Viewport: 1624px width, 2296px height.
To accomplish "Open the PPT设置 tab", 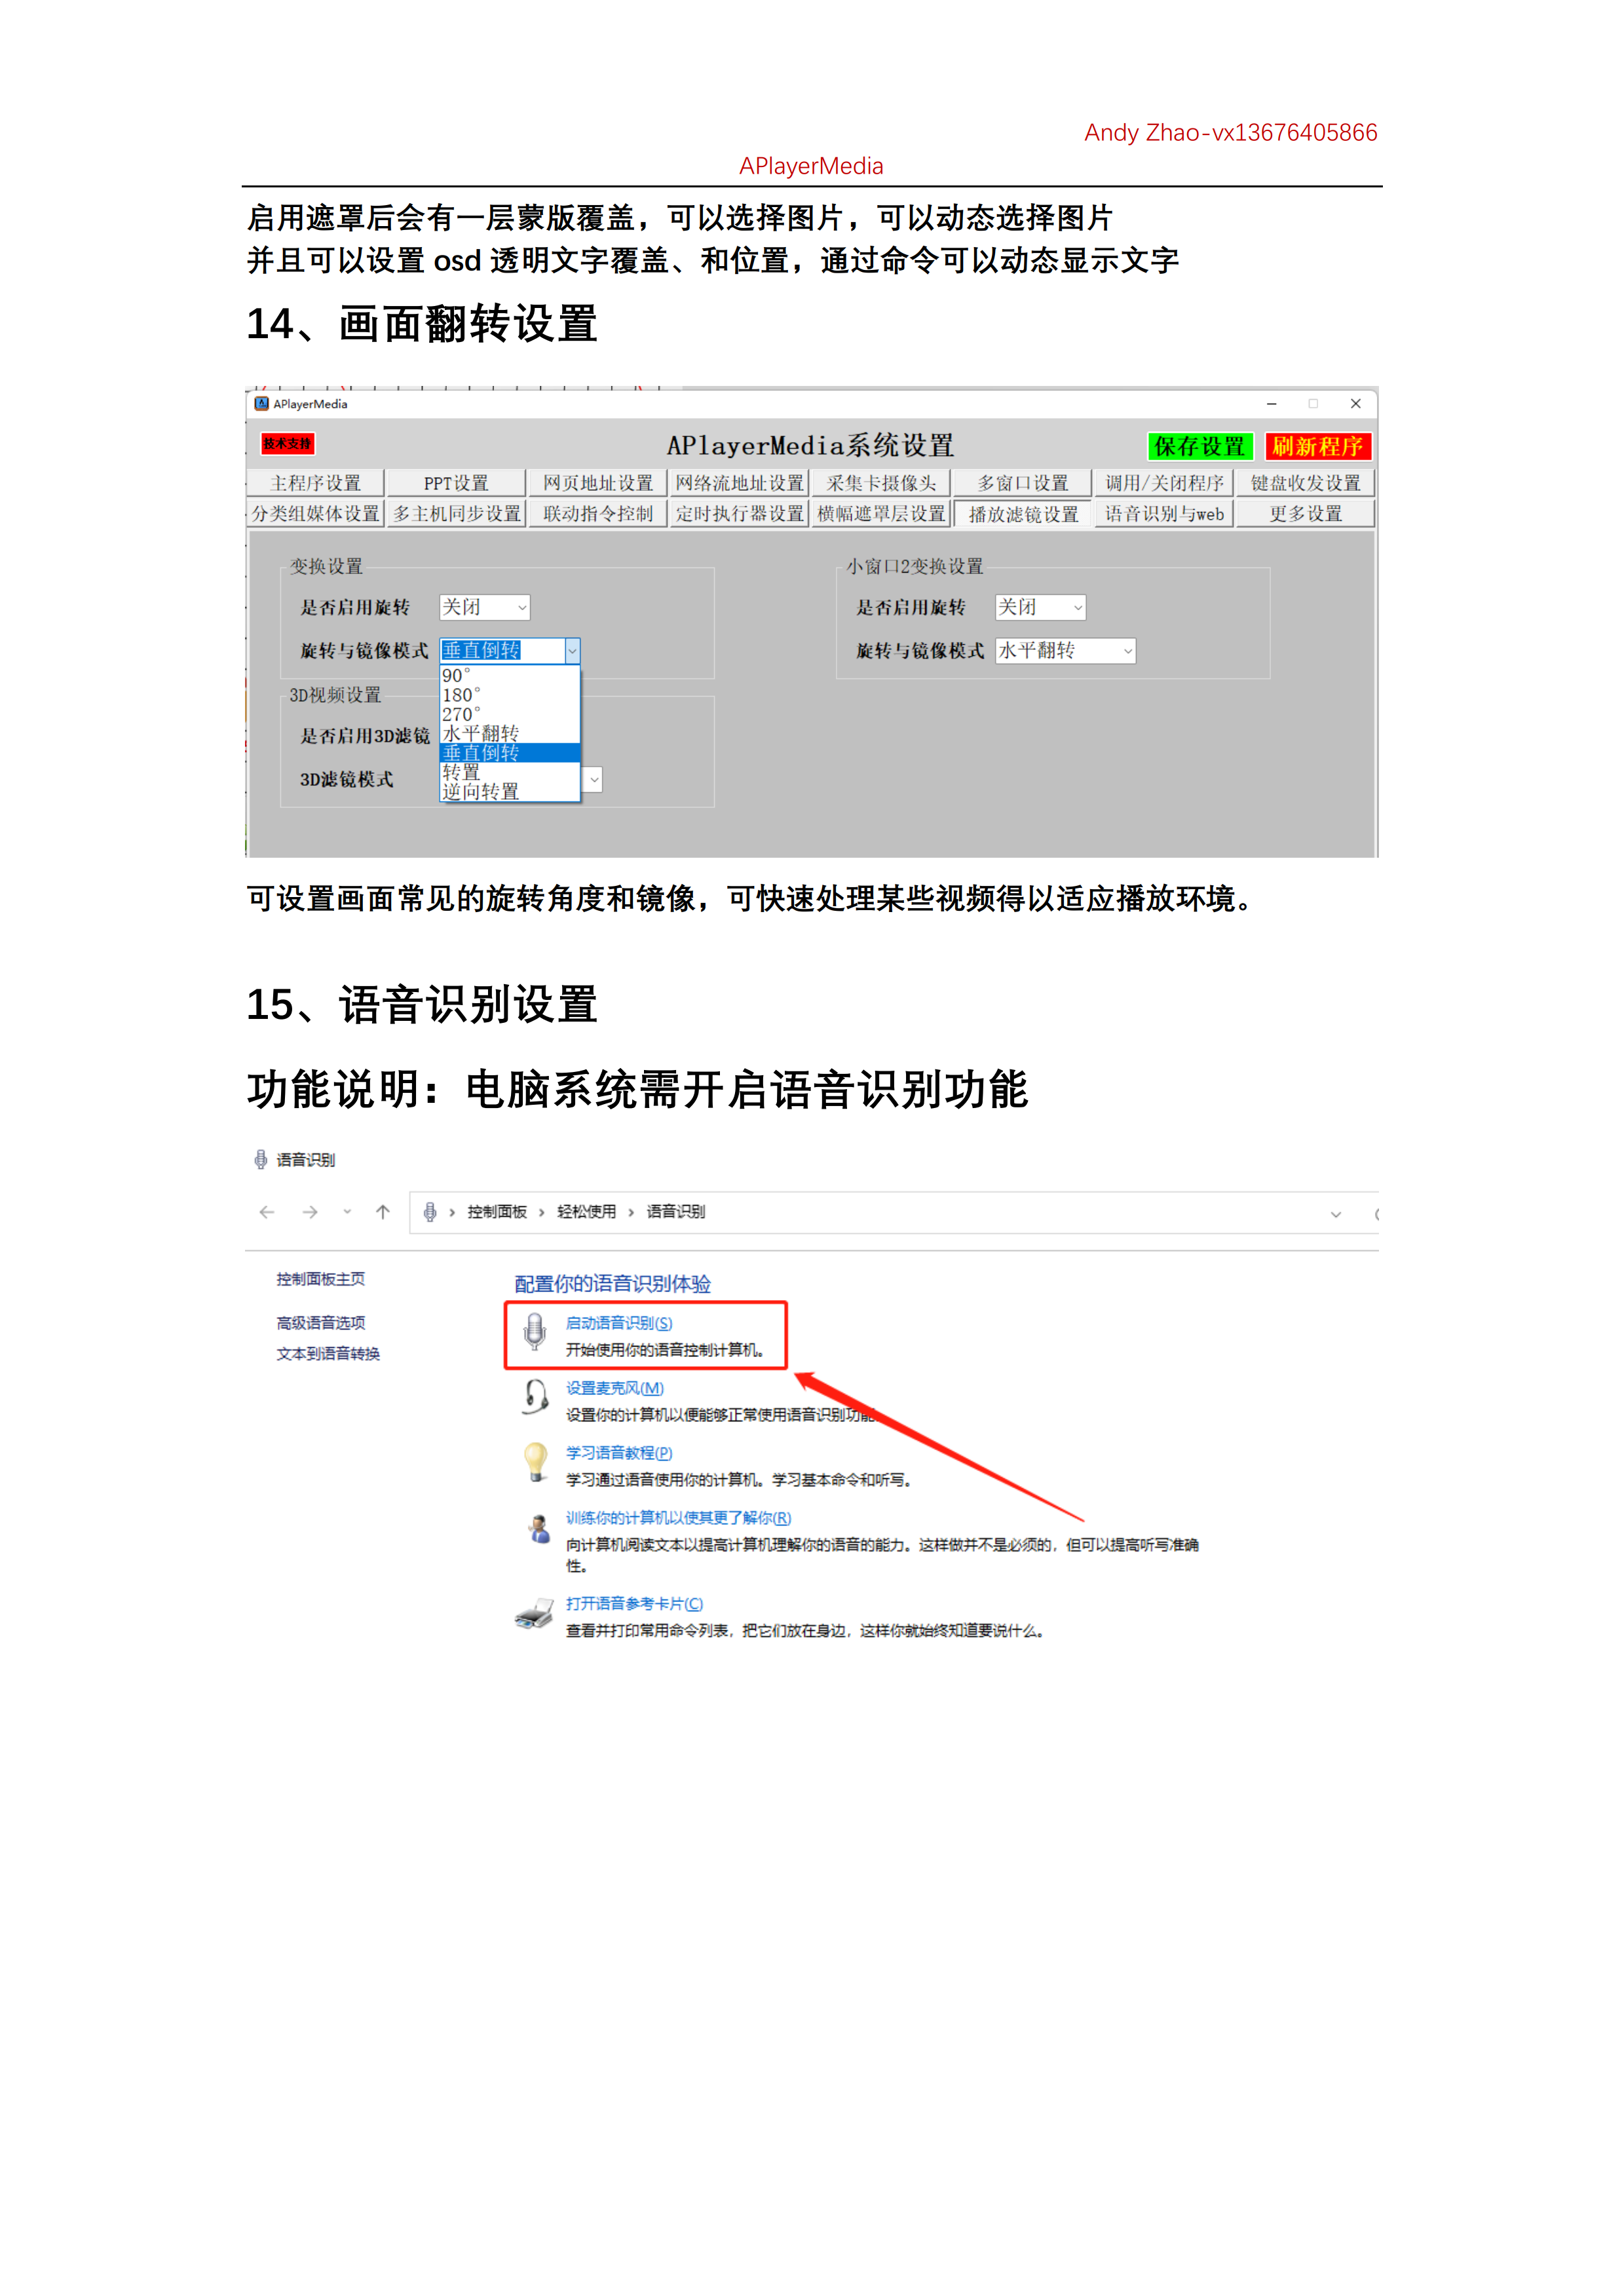I will [456, 483].
